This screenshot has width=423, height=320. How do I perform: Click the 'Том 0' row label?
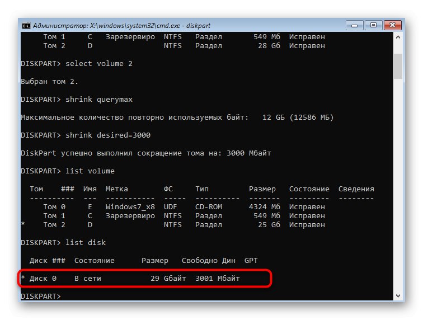[54, 207]
